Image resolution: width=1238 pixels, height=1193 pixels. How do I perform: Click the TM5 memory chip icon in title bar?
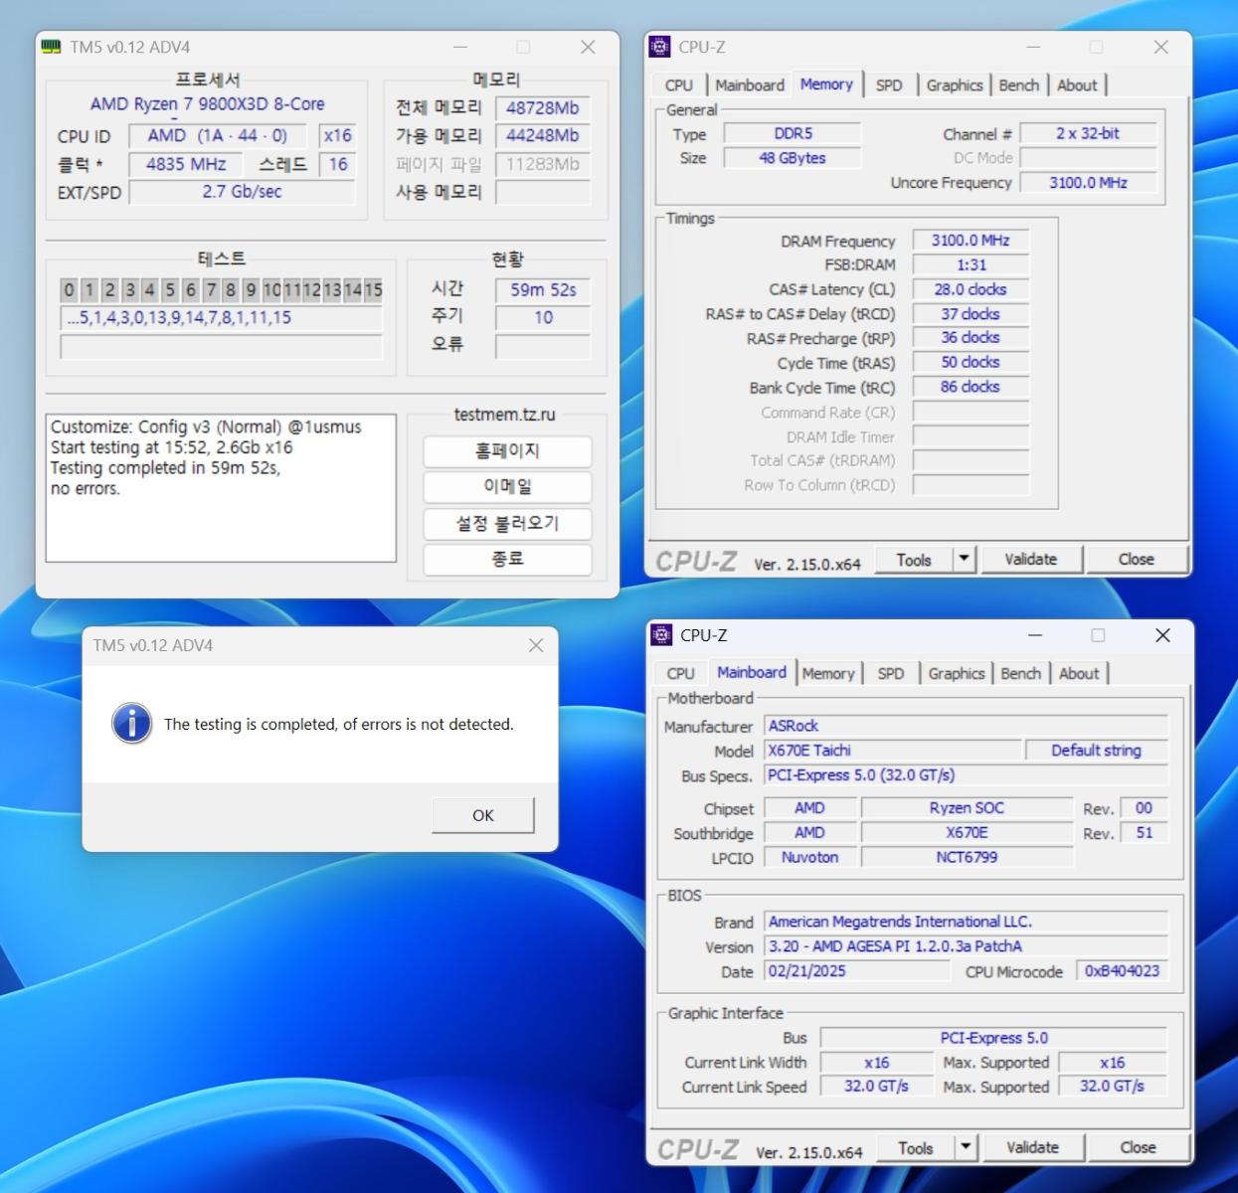click(x=51, y=47)
